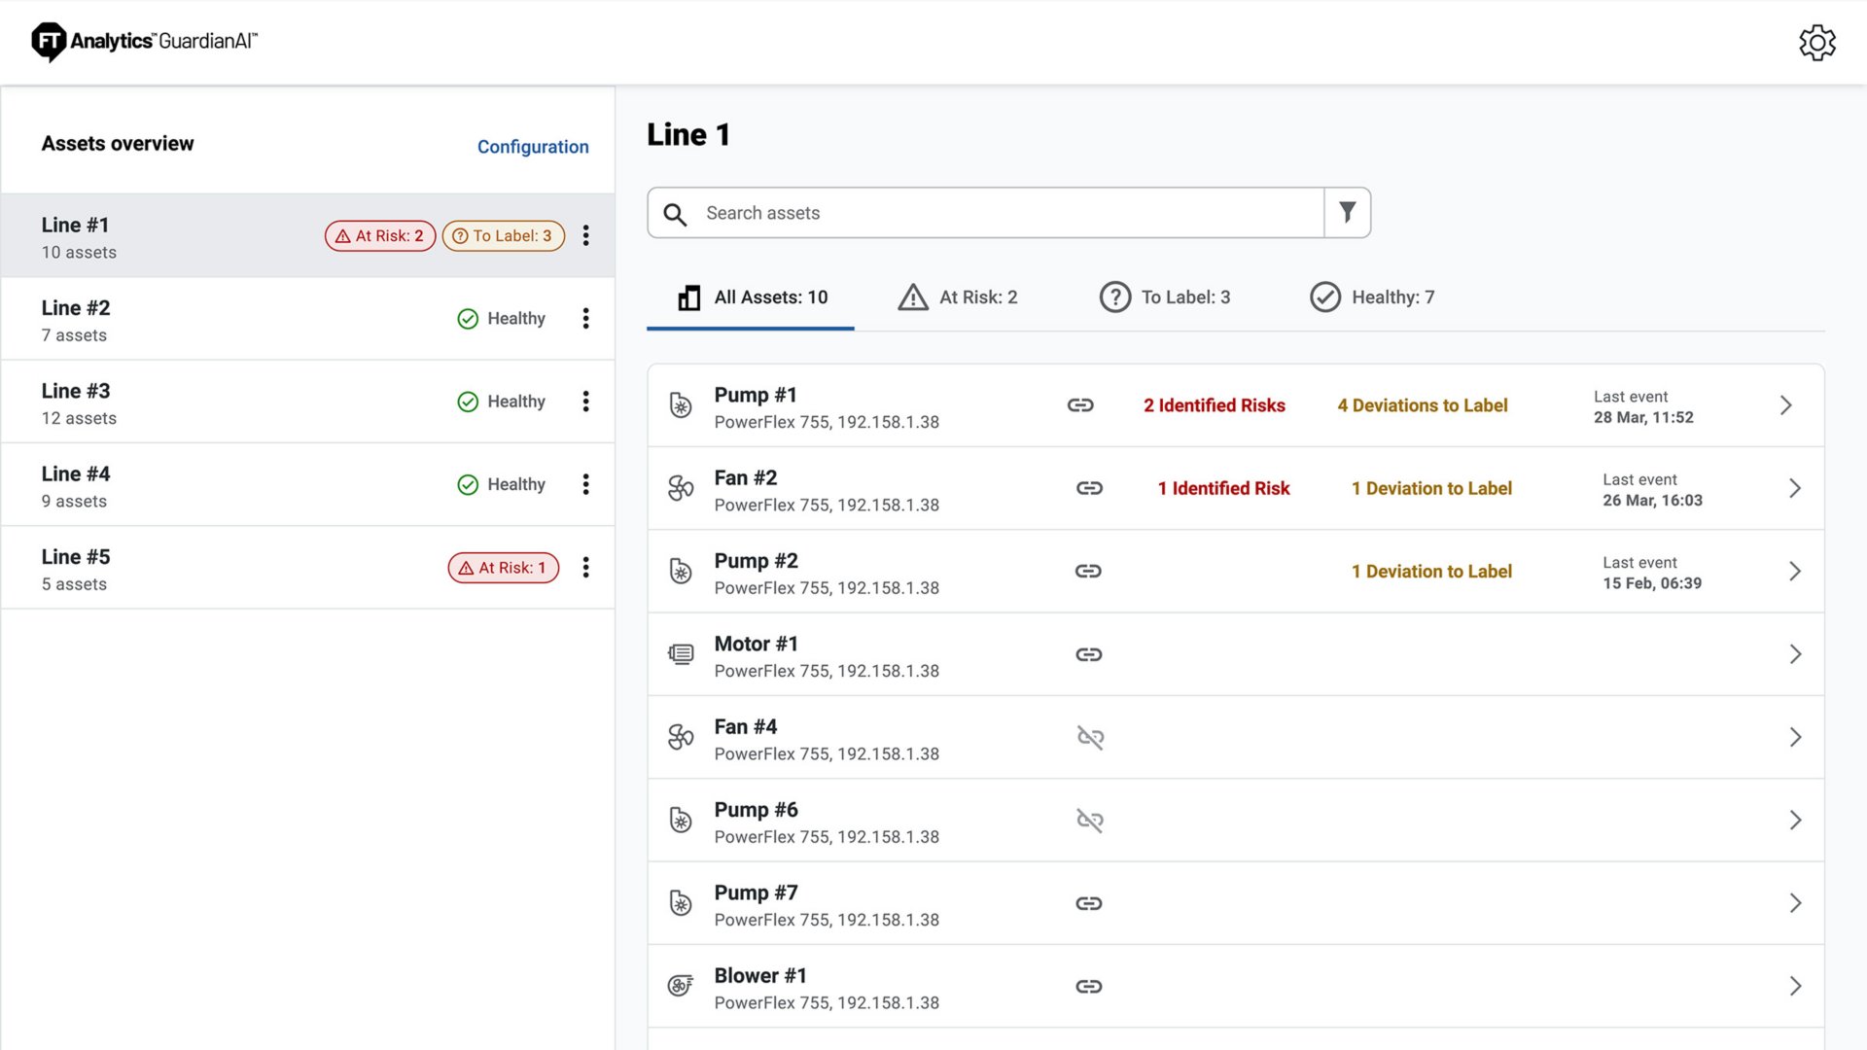Open the three-dot menu for Line #3

point(585,402)
